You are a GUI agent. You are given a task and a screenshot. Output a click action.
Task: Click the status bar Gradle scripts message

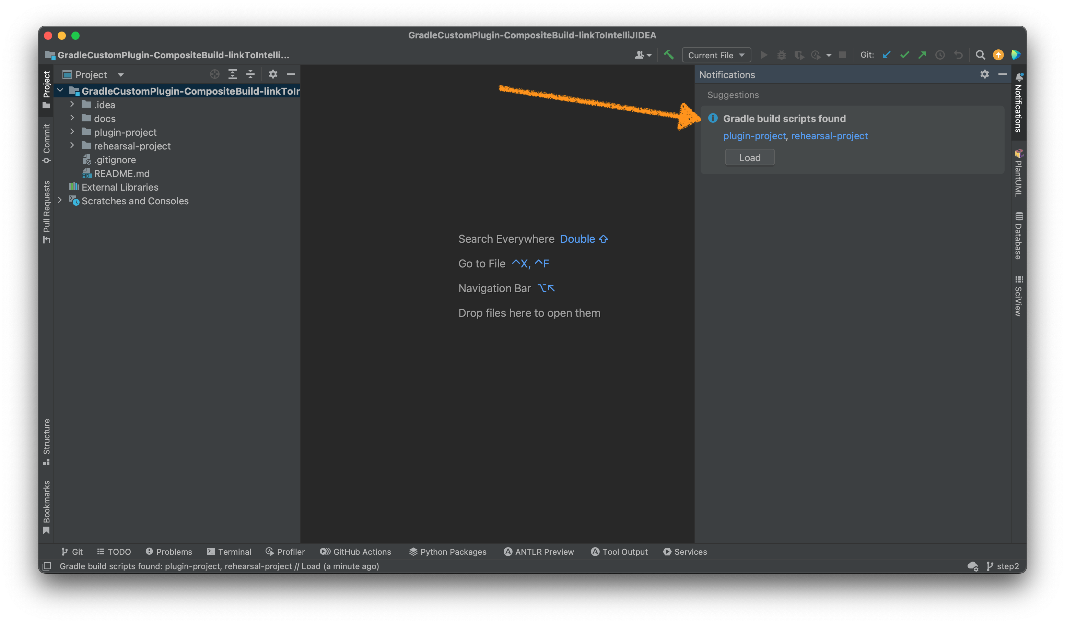tap(219, 566)
